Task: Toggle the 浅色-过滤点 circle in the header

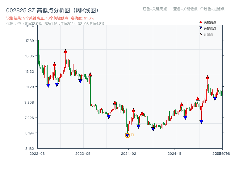Action: point(202,9)
